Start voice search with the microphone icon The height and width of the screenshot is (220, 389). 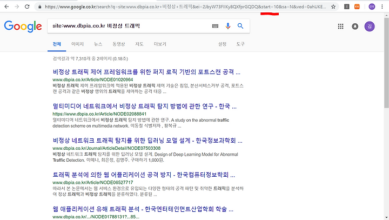[228, 26]
